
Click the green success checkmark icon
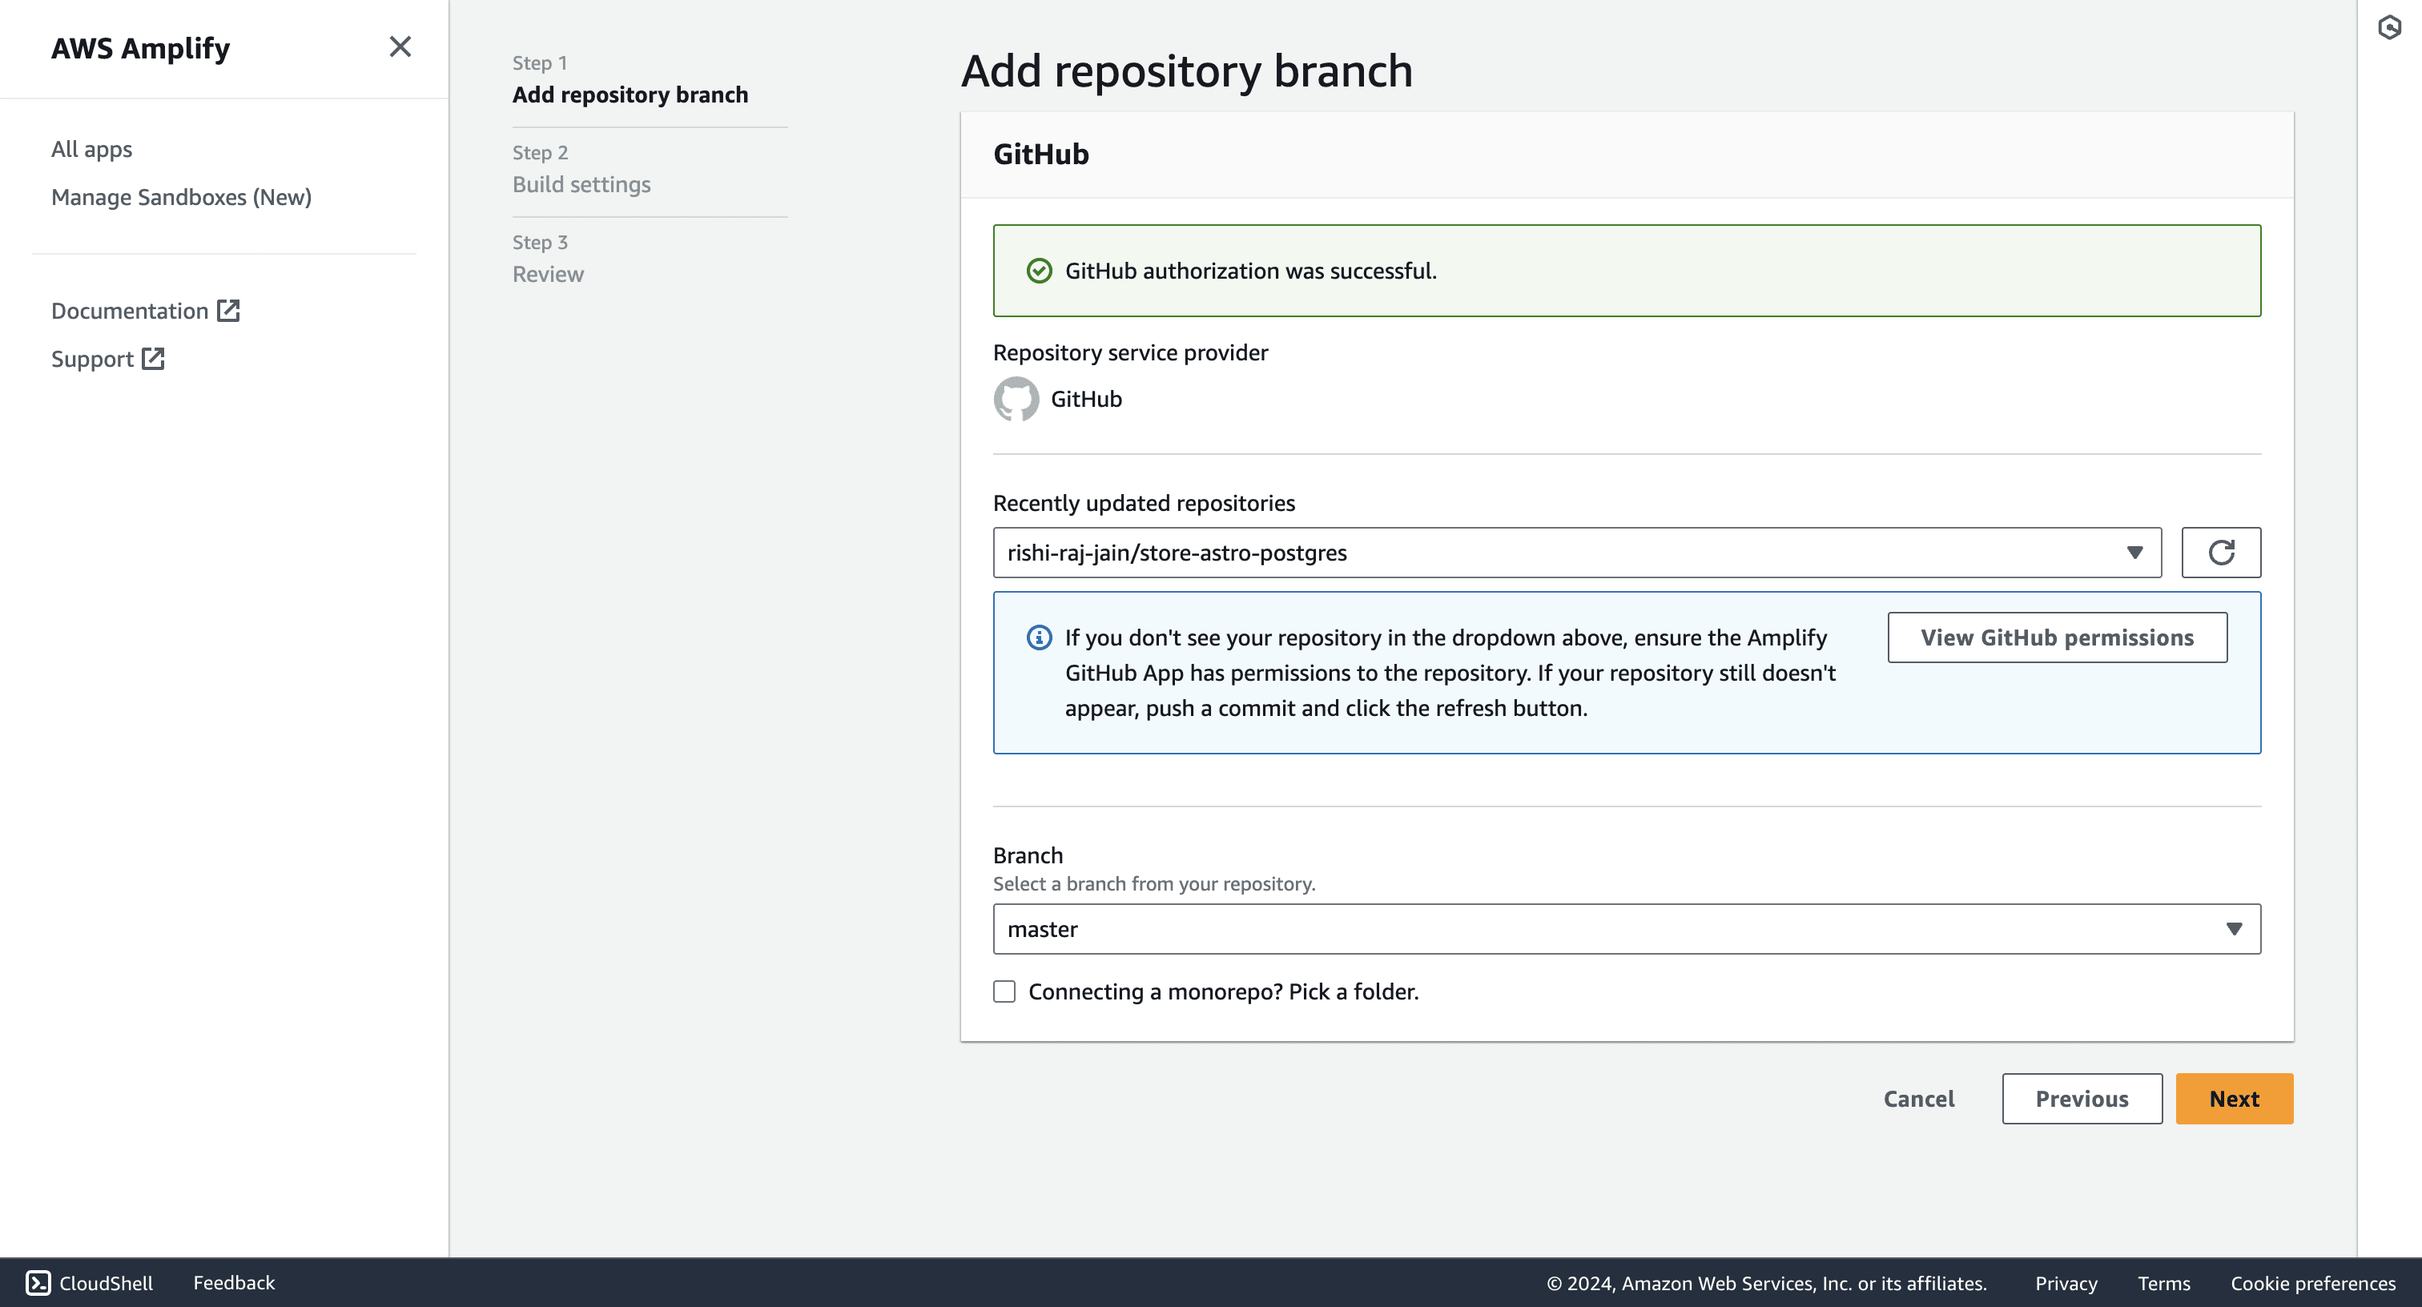pyautogui.click(x=1039, y=271)
